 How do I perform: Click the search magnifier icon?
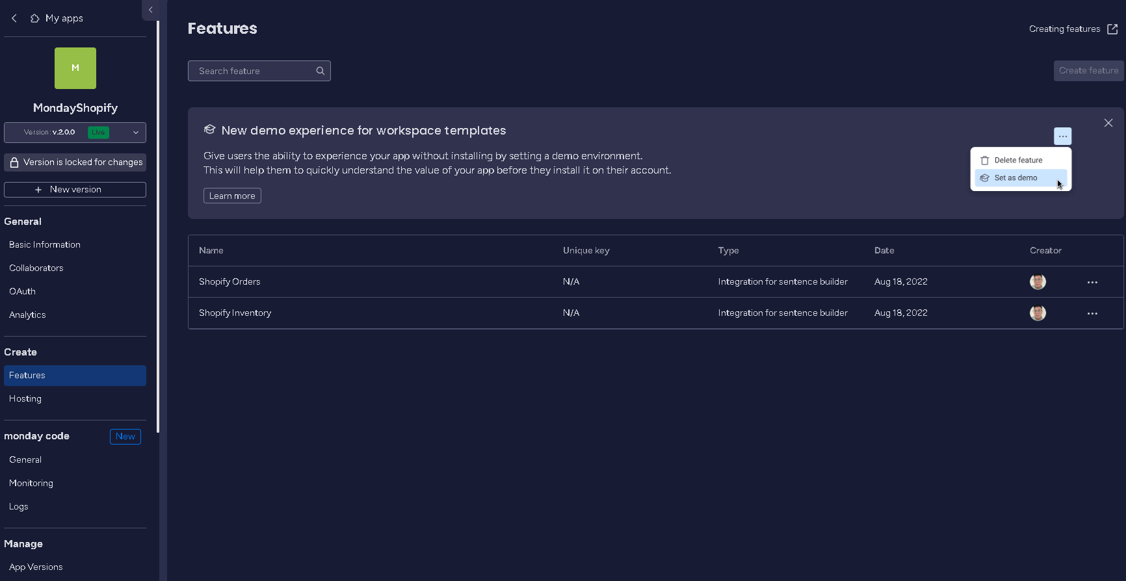click(x=321, y=71)
